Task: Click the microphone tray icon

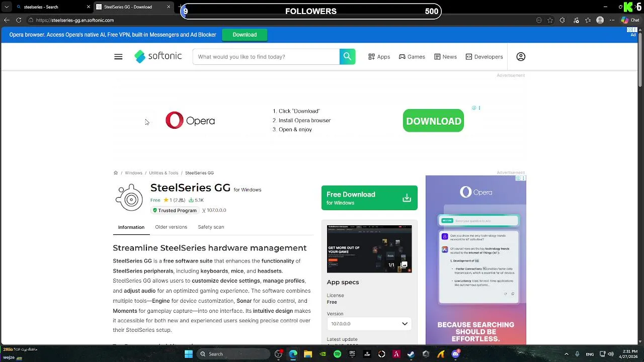Action: click(x=577, y=354)
